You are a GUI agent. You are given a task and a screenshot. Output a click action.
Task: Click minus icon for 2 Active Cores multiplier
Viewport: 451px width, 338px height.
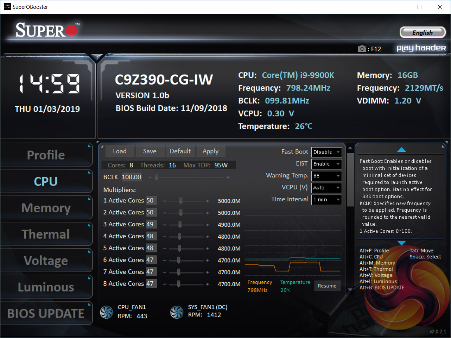164,213
